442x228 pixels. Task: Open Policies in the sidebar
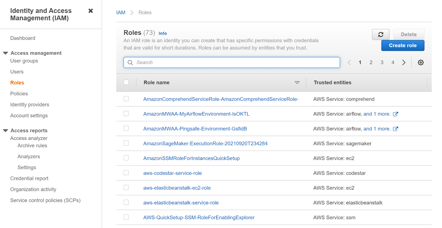[x=19, y=94]
